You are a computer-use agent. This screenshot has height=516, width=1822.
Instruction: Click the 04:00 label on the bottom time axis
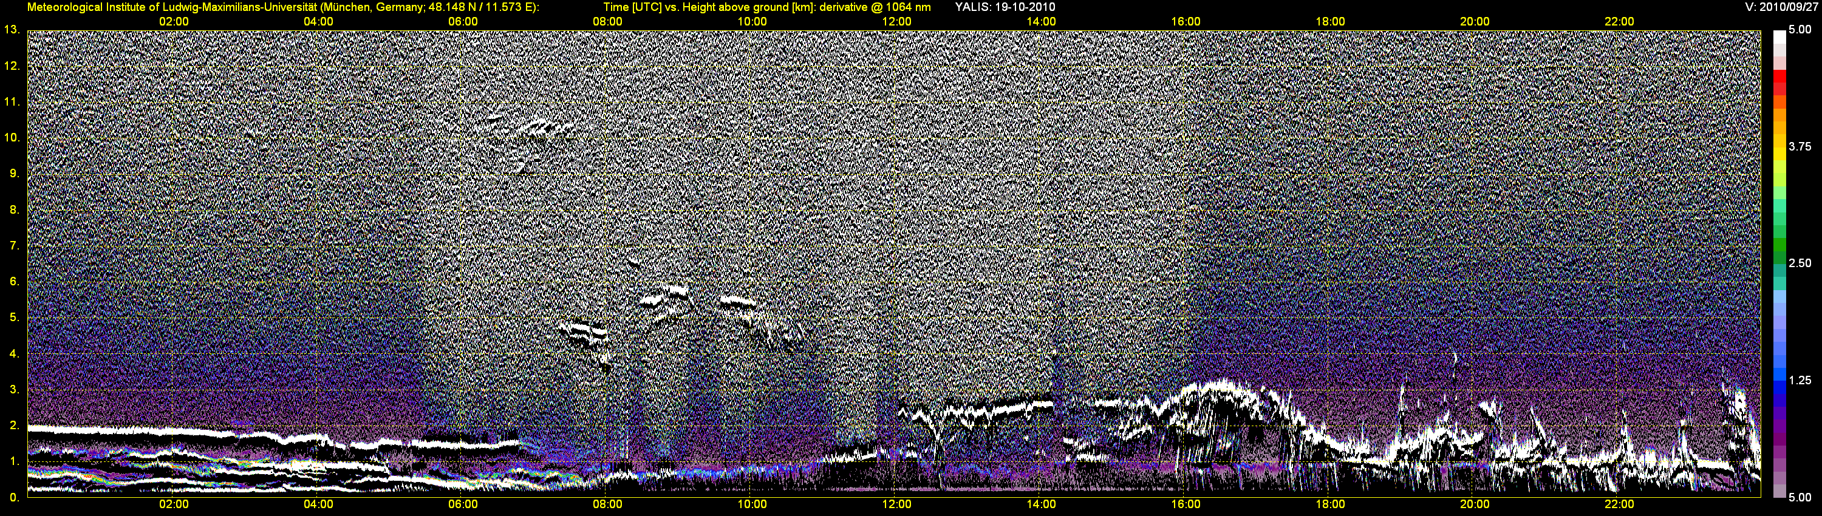click(x=318, y=504)
